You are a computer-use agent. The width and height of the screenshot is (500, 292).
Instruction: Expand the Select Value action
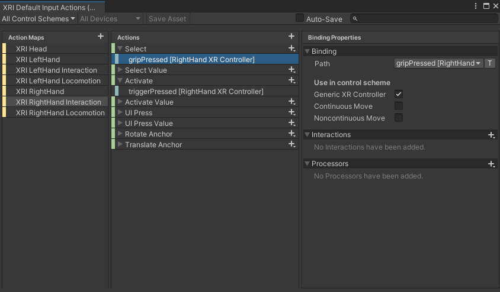click(x=120, y=70)
